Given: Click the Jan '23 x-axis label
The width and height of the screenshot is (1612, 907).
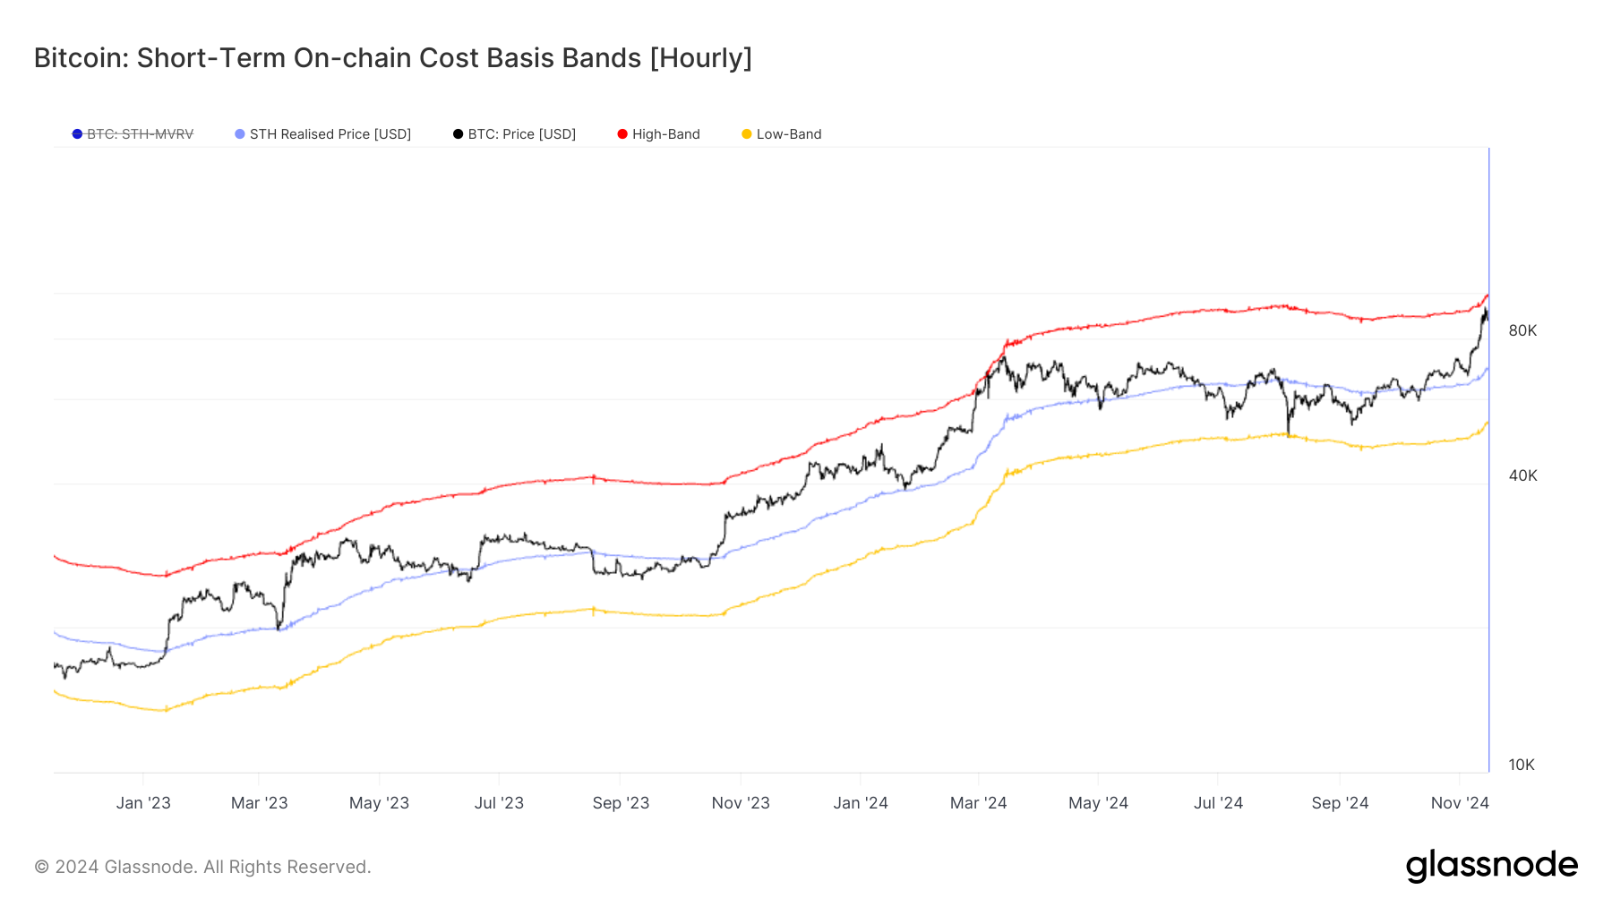Looking at the screenshot, I should click(143, 803).
